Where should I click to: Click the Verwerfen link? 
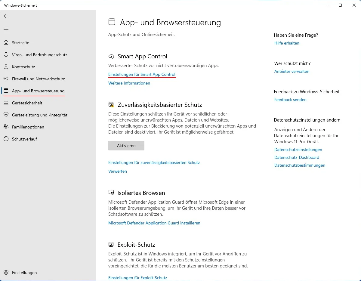[118, 171]
